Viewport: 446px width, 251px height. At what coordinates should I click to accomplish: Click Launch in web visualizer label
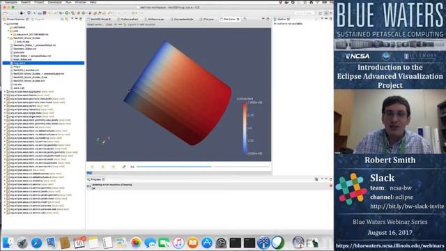click(x=141, y=24)
